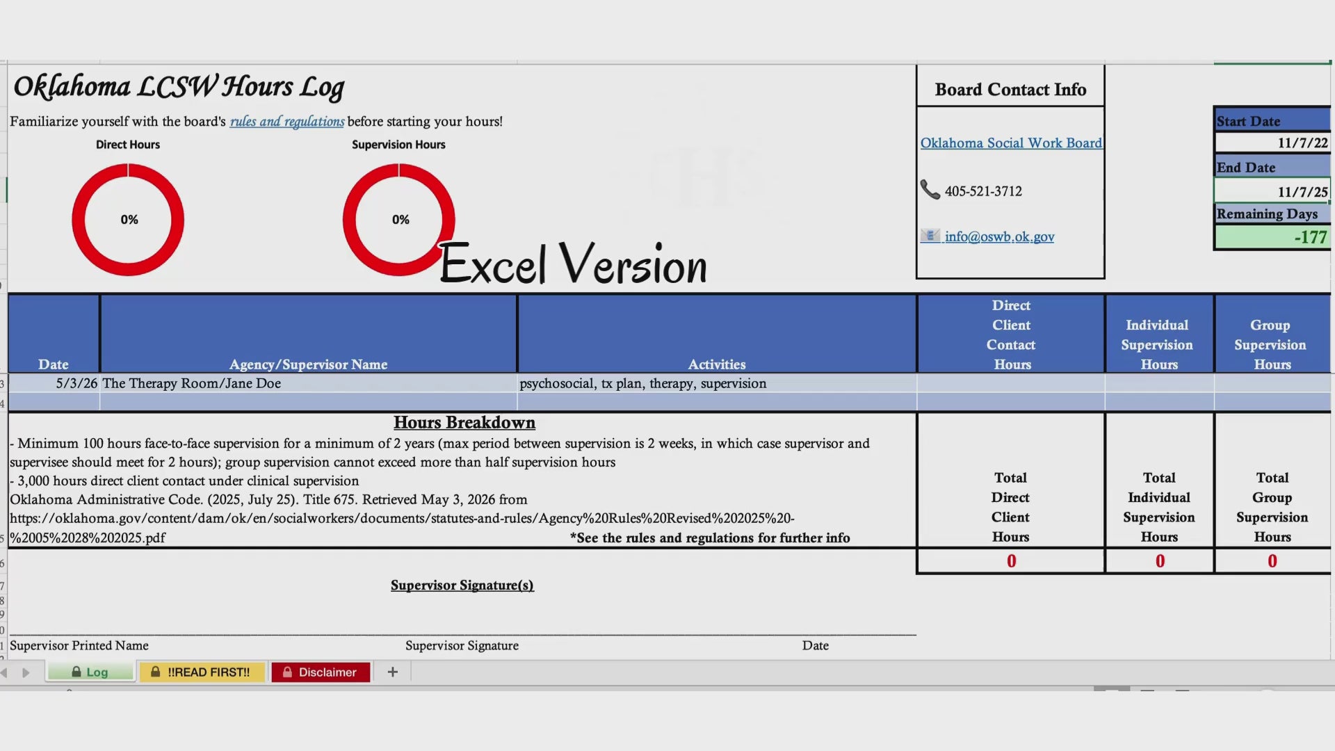
Task: Select the Supervision Hours donut chart
Action: [x=398, y=220]
